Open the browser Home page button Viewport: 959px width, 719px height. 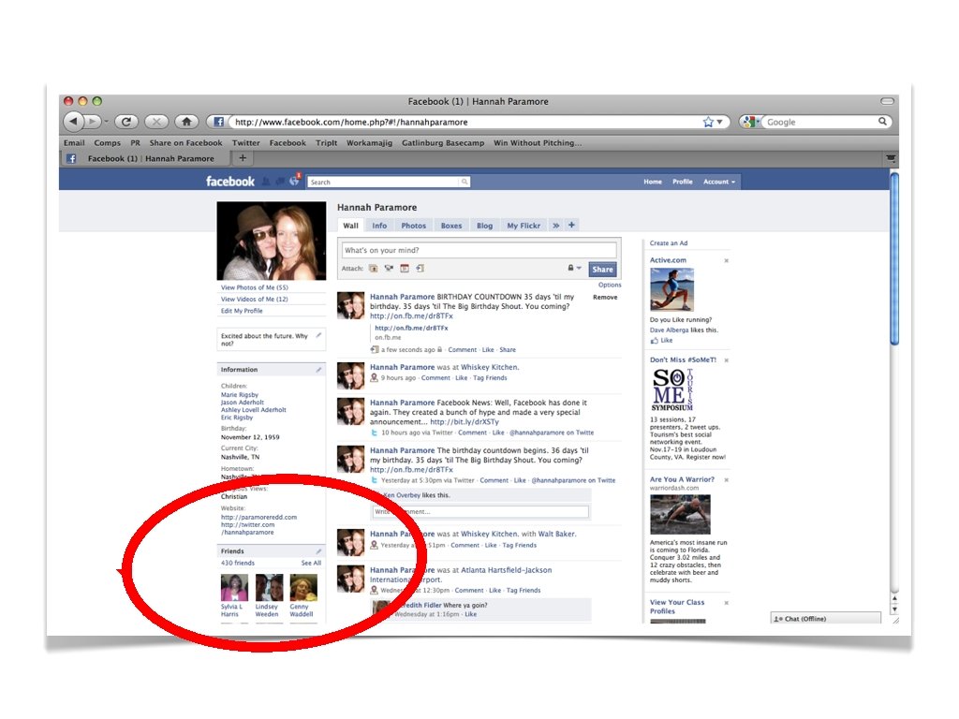click(186, 121)
